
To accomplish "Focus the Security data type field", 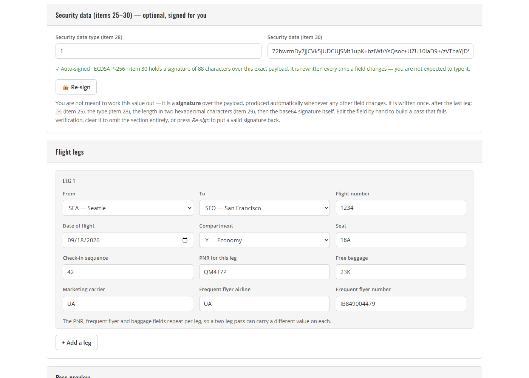I will point(158,51).
